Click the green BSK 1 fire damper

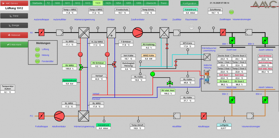[232, 40]
